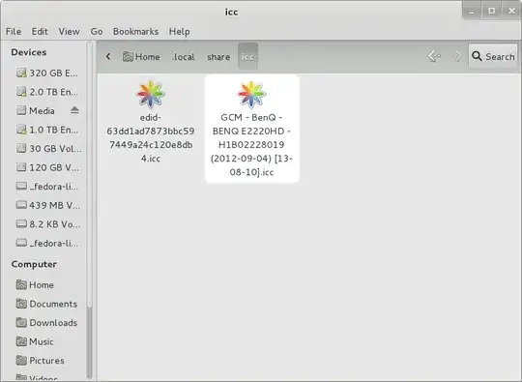The image size is (522, 382).
Task: Open the File menu
Action: pyautogui.click(x=14, y=31)
